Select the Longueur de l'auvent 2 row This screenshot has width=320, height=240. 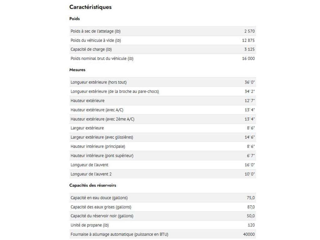(x=162, y=174)
